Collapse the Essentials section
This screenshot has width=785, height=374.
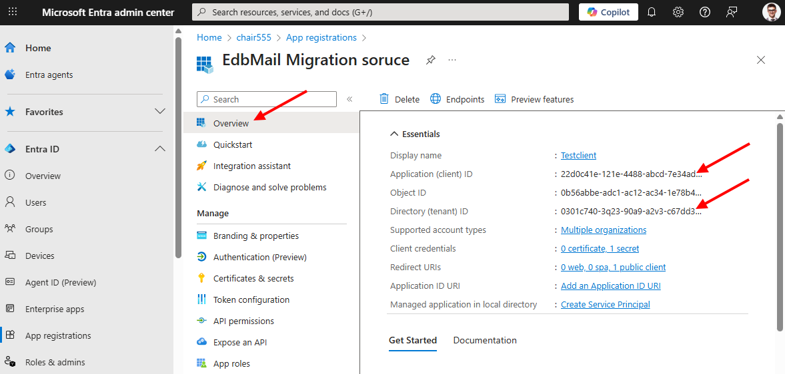pyautogui.click(x=394, y=134)
